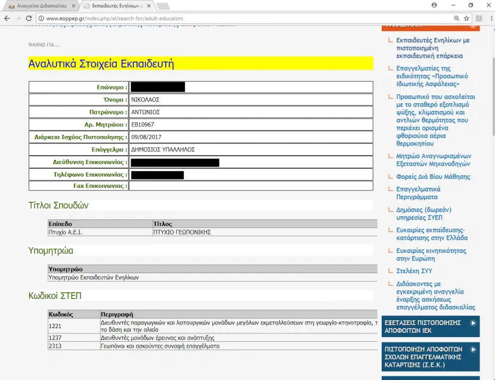Click code 1237 in ΣΤΕΠ table
The width and height of the screenshot is (495, 380).
click(x=55, y=338)
